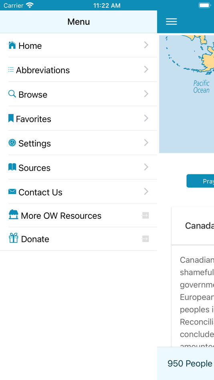The image size is (214, 380).
Task: Tap the shop icon for More OW Resources
Action: 13,215
